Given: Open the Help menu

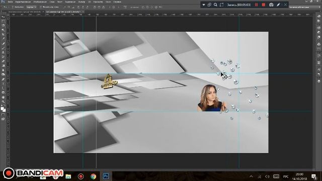Looking at the screenshot, I should click(x=117, y=2).
